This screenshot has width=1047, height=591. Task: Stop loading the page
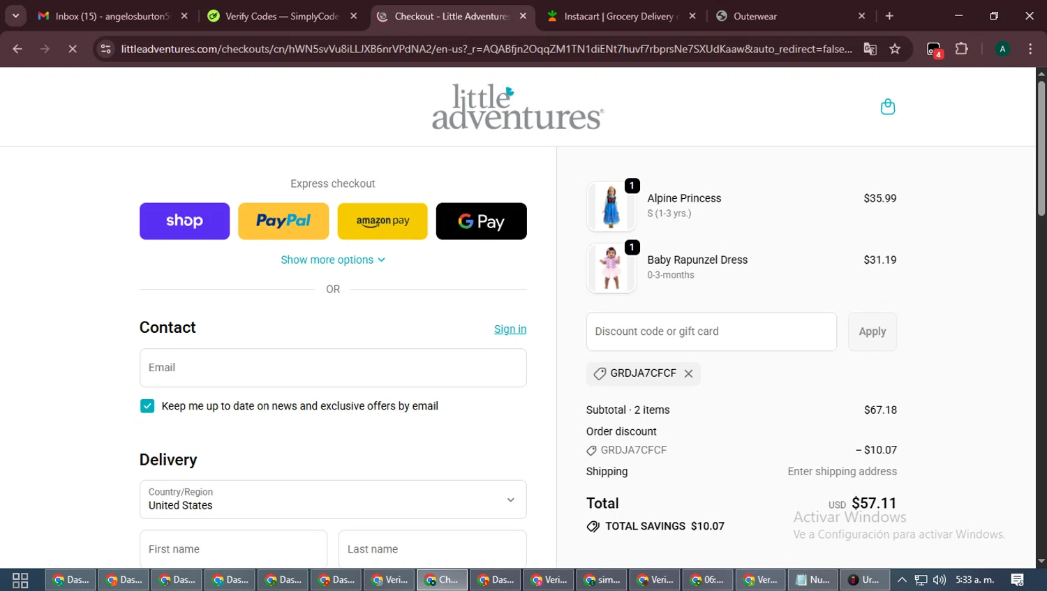click(72, 49)
